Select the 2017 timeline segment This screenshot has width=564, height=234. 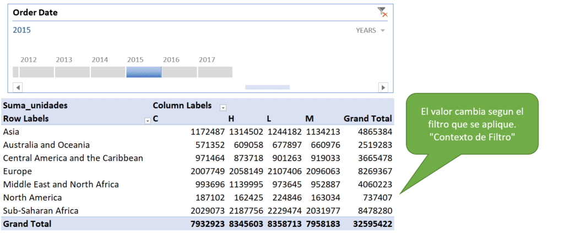[x=215, y=72]
